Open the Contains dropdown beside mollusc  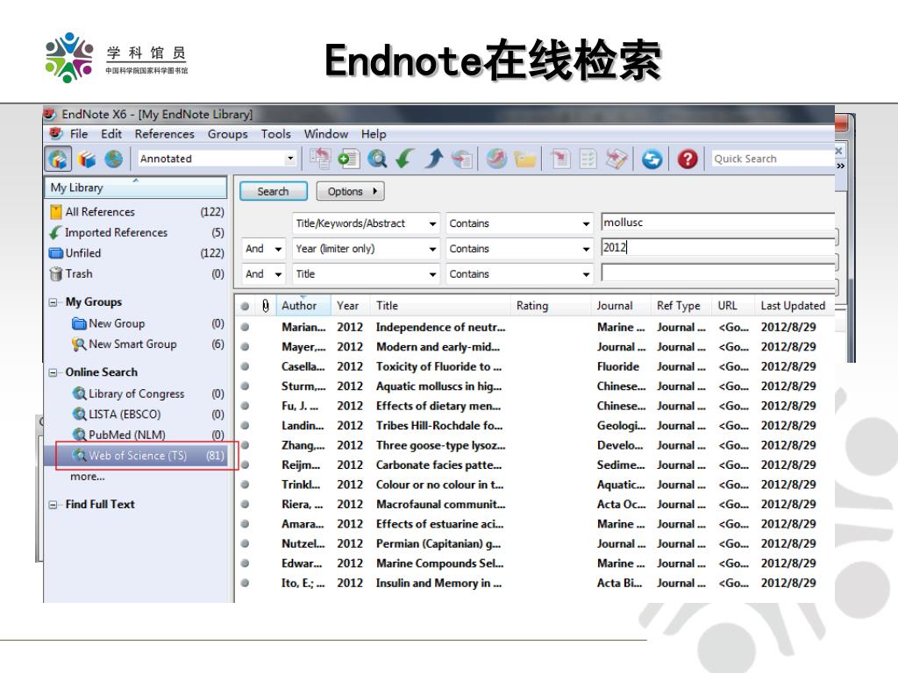point(586,223)
